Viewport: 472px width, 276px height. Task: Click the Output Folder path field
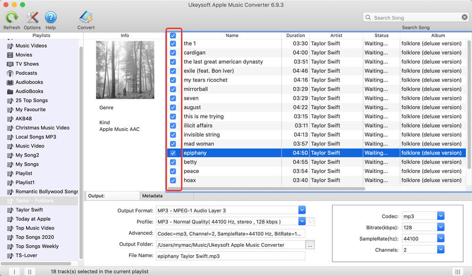tap(231, 245)
